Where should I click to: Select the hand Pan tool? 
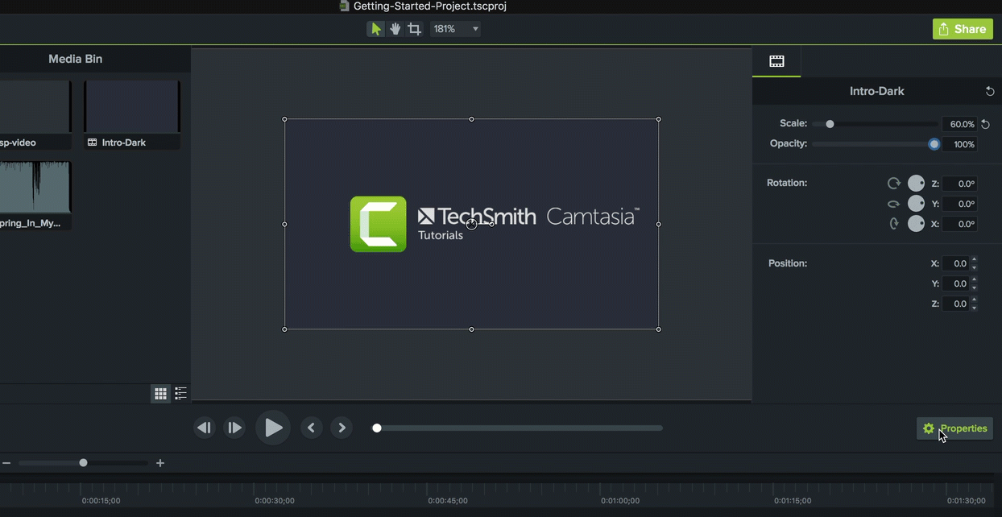[x=395, y=29]
